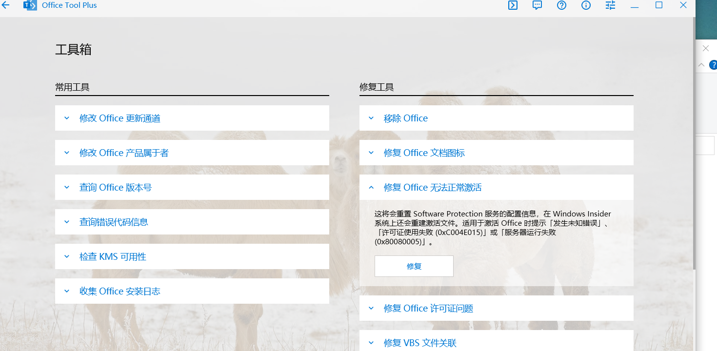
Task: Click the Software Protection description text
Action: pos(493,227)
